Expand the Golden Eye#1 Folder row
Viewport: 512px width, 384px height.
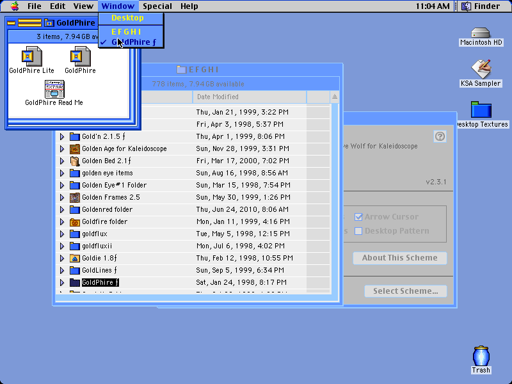(62, 185)
